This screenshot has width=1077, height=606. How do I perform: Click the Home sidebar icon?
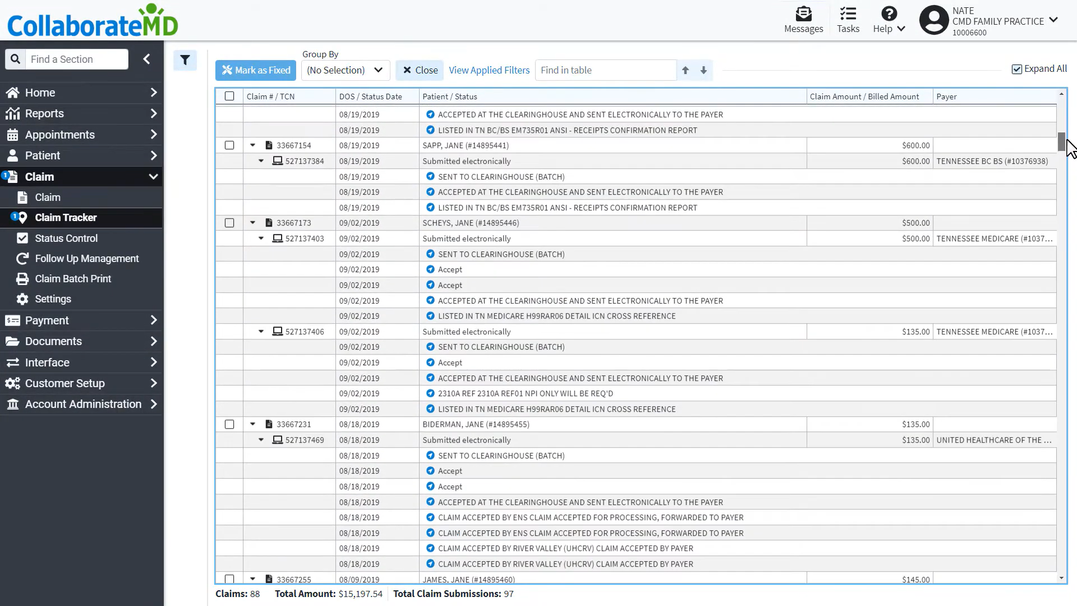tap(12, 93)
